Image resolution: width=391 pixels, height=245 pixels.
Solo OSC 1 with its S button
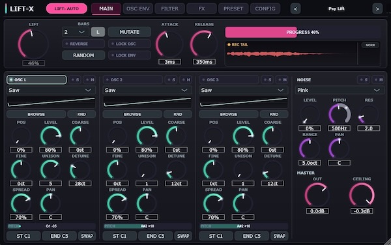(x=75, y=79)
